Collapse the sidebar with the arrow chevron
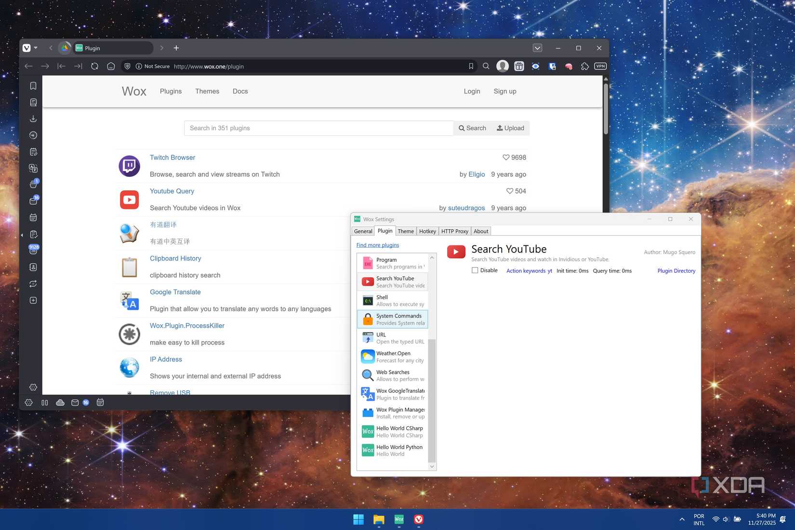 coord(22,235)
